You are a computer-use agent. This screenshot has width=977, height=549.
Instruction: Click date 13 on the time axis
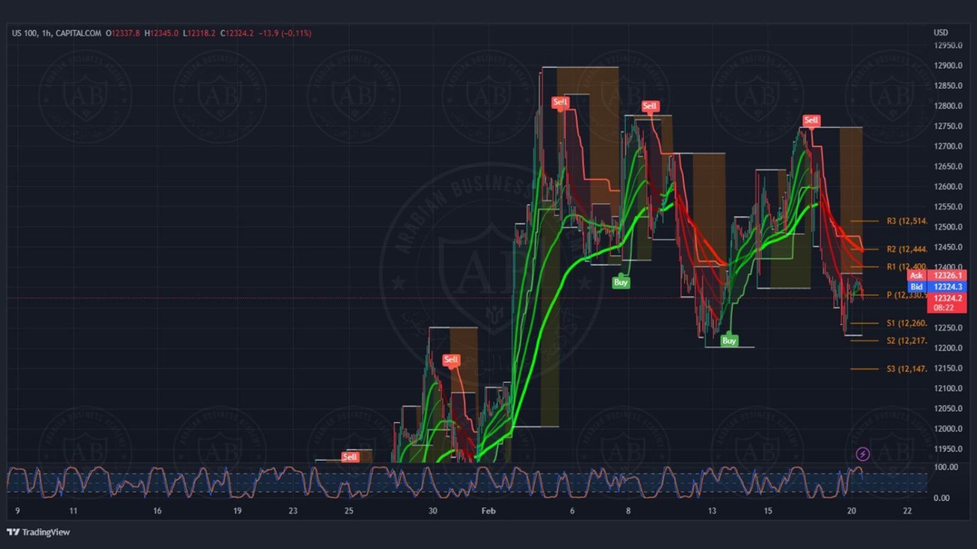click(x=712, y=511)
